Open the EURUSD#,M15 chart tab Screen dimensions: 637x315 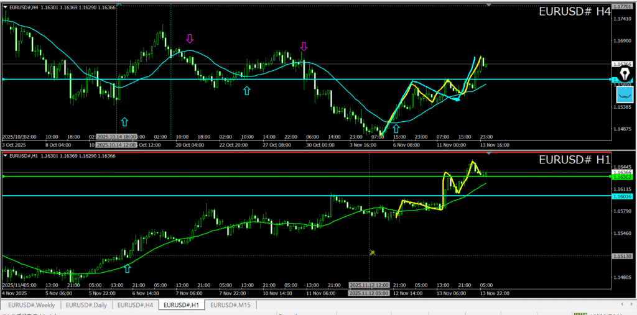[230, 304]
